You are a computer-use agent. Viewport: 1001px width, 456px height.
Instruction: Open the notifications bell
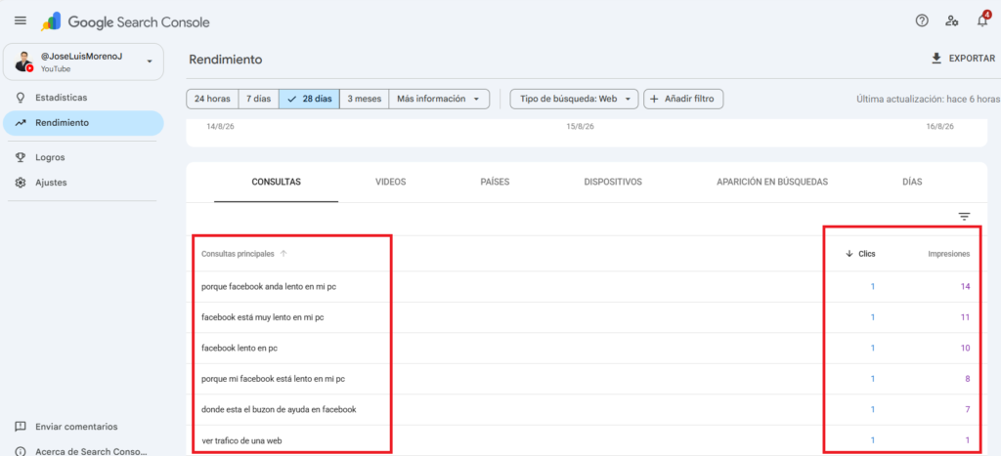coord(982,21)
